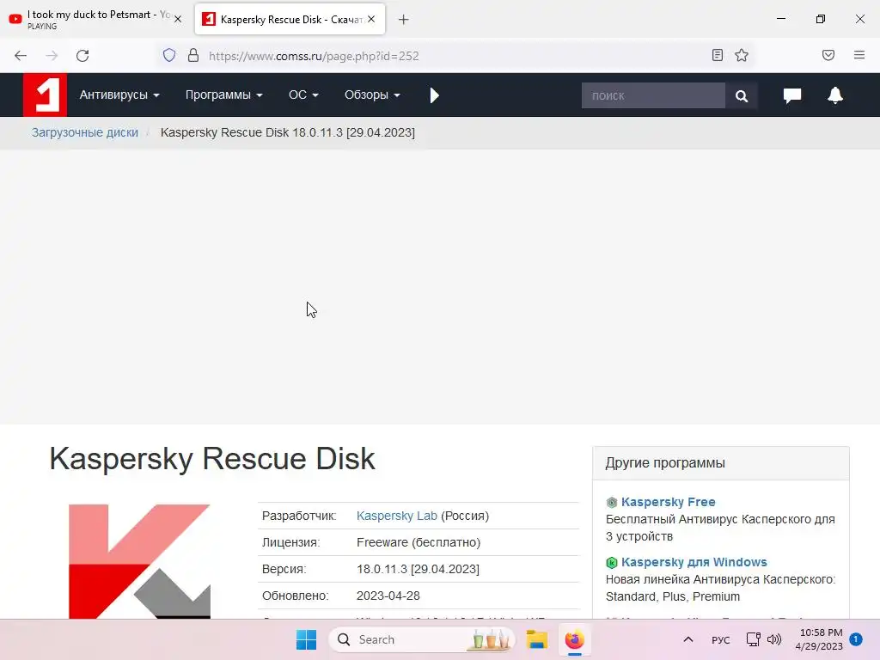Show site security padlock info

click(193, 55)
